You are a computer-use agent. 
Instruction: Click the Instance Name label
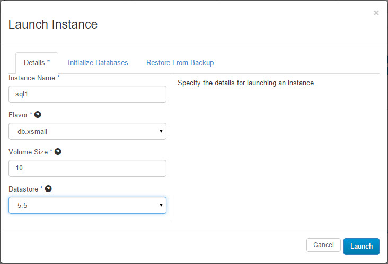[x=32, y=78]
